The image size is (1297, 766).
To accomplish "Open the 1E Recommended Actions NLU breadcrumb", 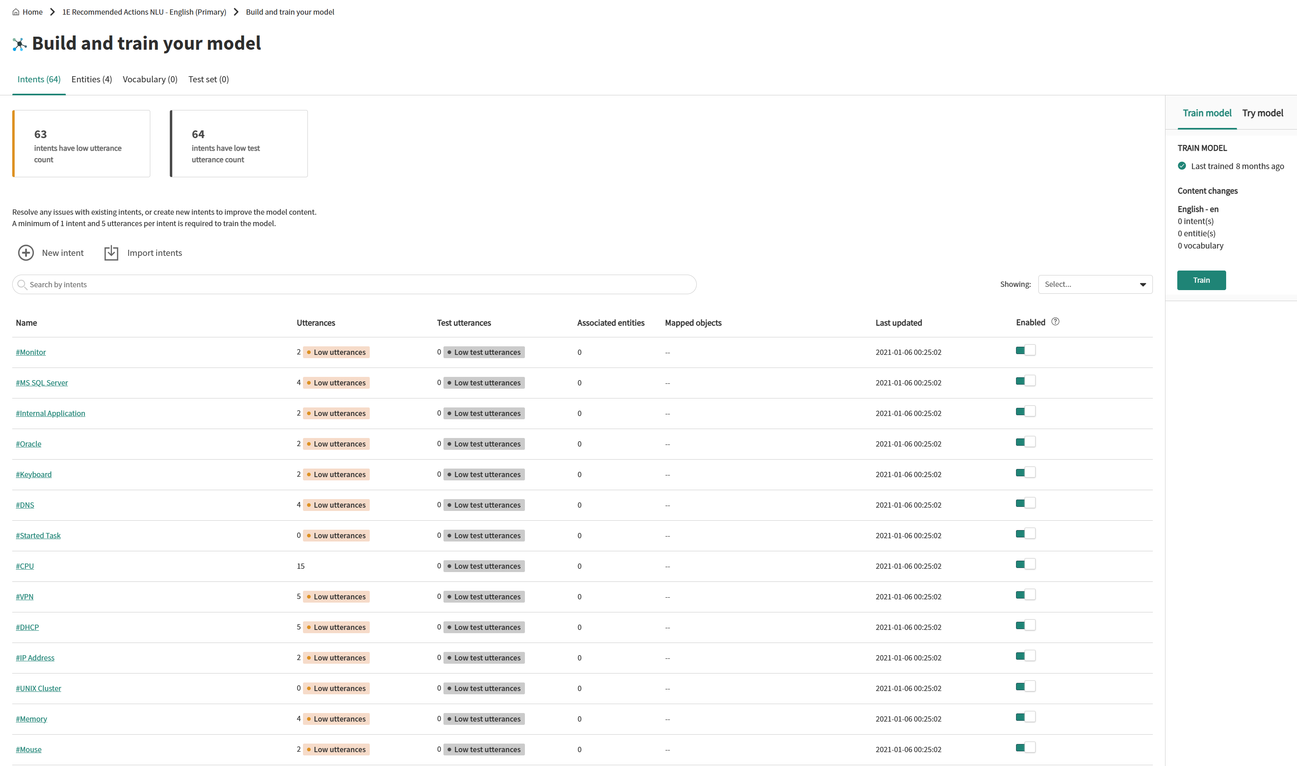I will click(x=144, y=12).
